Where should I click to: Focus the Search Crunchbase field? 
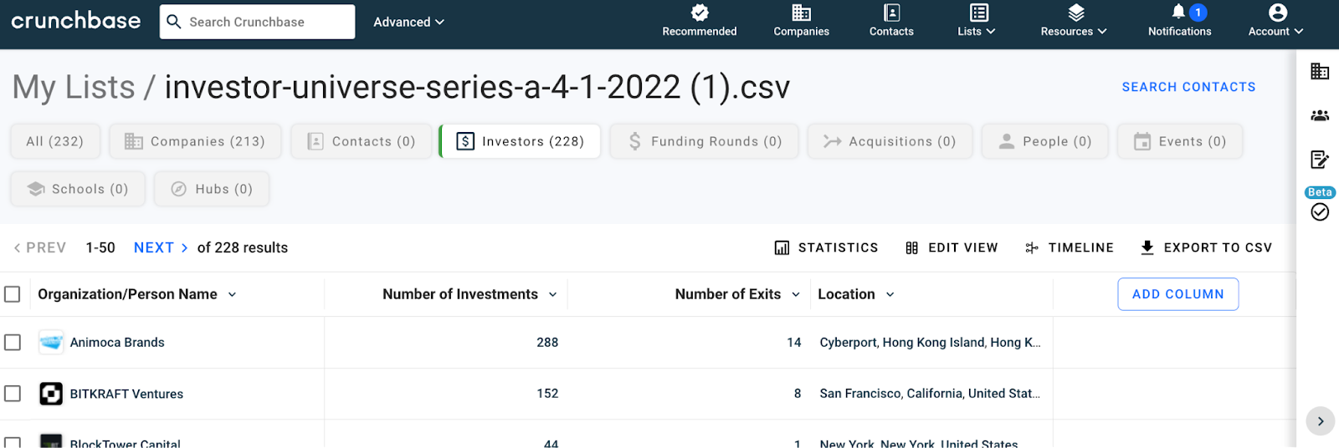tap(257, 22)
